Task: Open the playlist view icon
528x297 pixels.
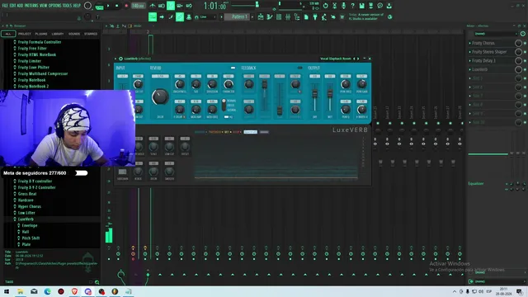Action: pyautogui.click(x=261, y=16)
